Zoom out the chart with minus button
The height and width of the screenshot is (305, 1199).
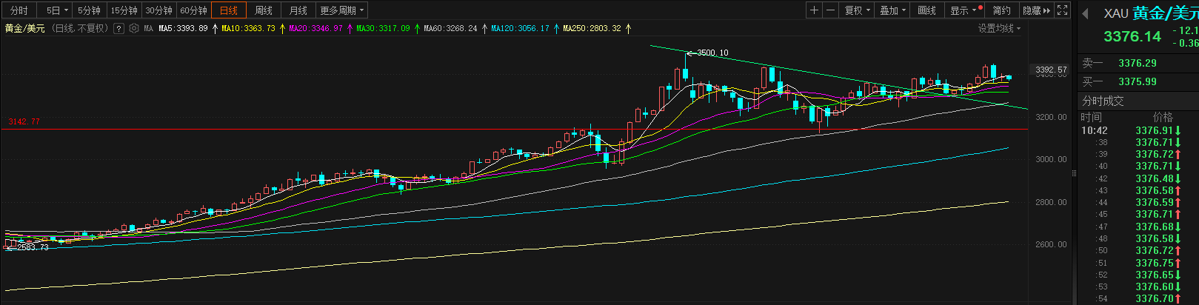tap(831, 10)
